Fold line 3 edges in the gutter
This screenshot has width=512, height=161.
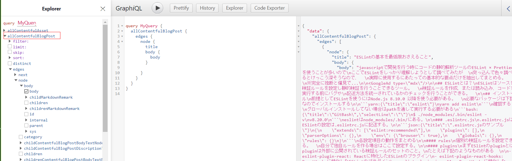pyautogui.click(x=122, y=36)
